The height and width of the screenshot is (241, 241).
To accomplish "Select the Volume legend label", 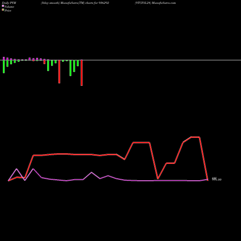I will [x=9, y=7].
